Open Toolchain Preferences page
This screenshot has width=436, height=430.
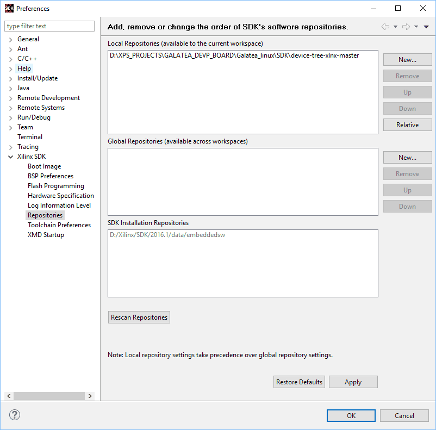point(59,225)
